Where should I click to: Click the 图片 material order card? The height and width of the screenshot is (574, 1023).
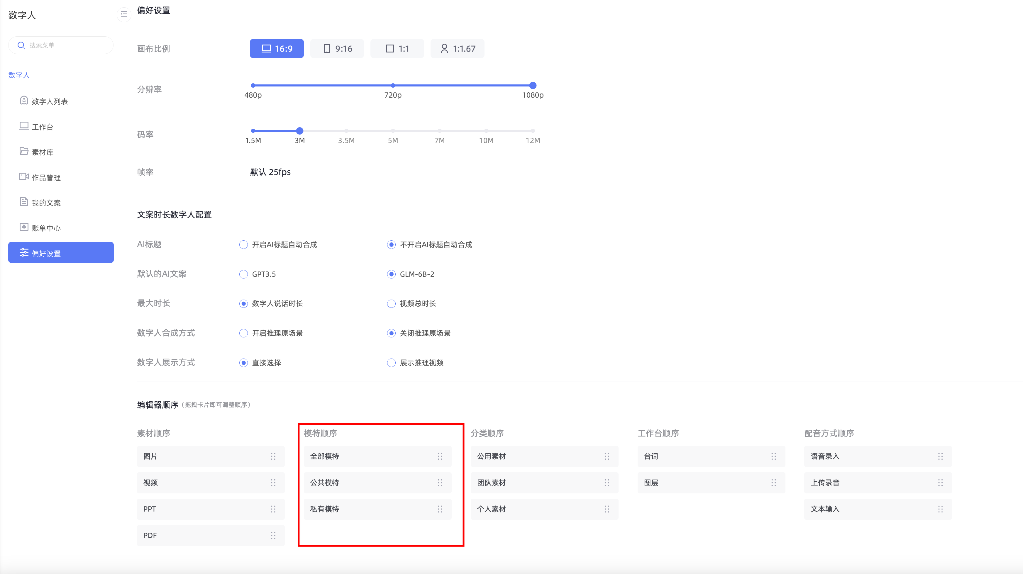coord(211,456)
